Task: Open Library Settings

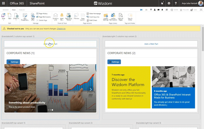Action: coord(106,17)
